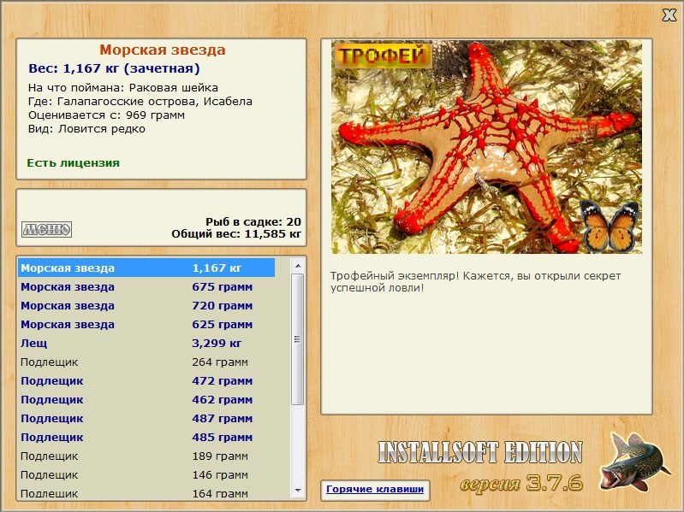Click the Есть лицензия label
Screen dimensions: 684x512
(x=73, y=162)
